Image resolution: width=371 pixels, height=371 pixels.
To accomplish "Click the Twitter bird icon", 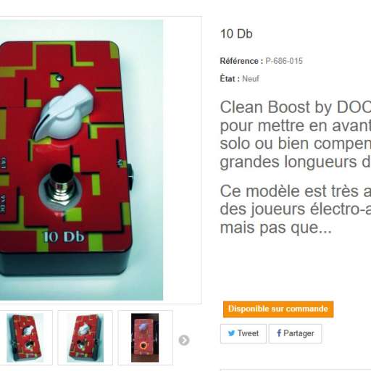I will click(231, 333).
